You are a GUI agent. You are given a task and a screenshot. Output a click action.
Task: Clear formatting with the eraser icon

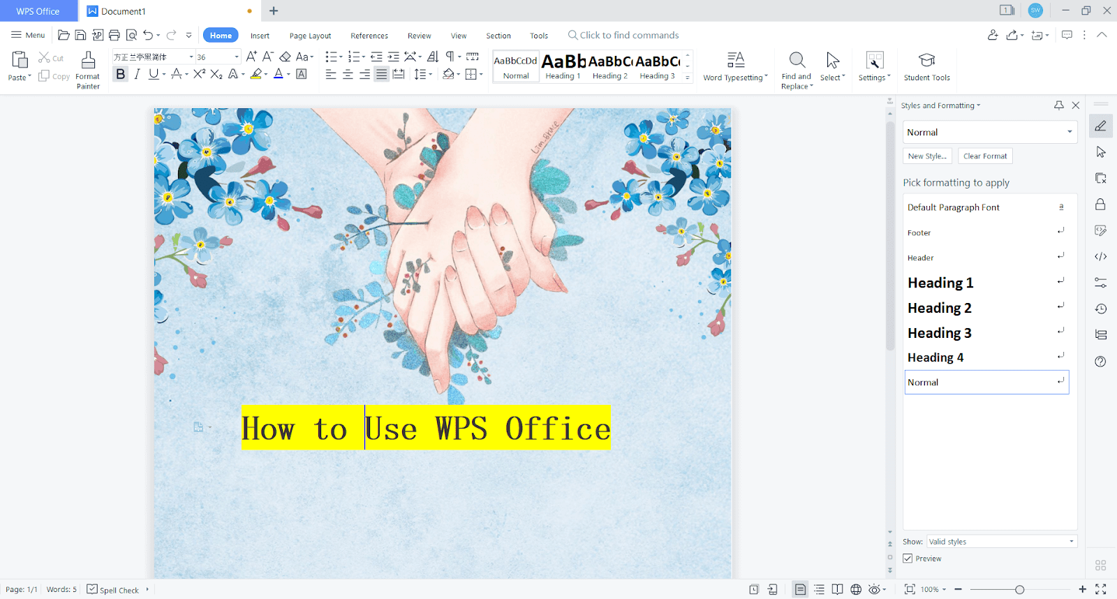(x=285, y=57)
